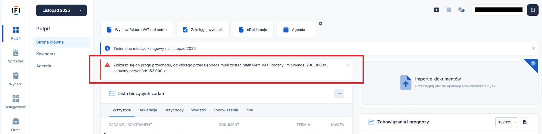Select the Zobowiązania tab

point(225,110)
